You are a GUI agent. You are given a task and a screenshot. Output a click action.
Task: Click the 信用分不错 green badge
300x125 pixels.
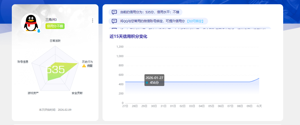click(x=55, y=26)
